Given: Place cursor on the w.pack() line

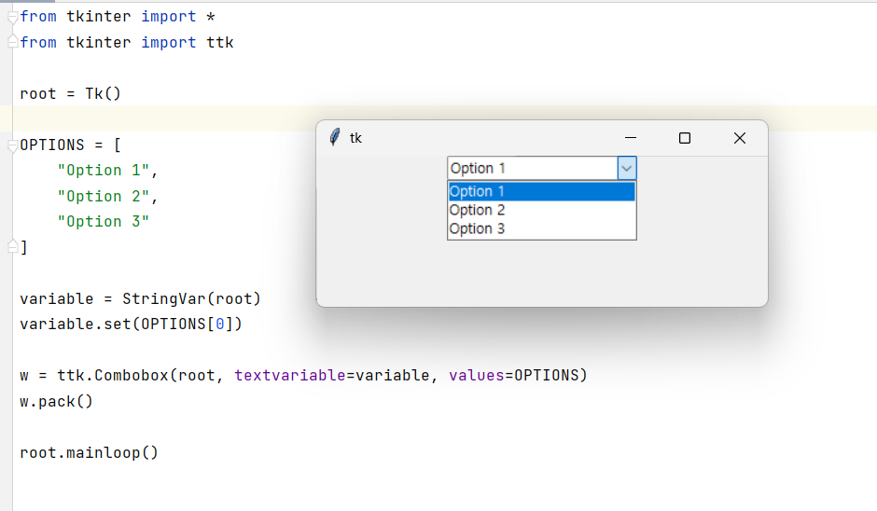Looking at the screenshot, I should click(56, 401).
